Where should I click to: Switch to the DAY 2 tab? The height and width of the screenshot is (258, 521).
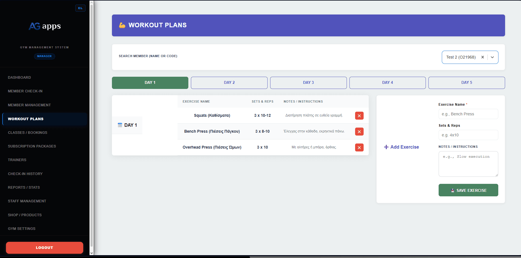point(229,83)
